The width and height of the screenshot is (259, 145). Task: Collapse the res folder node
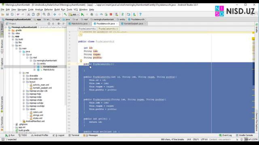click(20, 72)
